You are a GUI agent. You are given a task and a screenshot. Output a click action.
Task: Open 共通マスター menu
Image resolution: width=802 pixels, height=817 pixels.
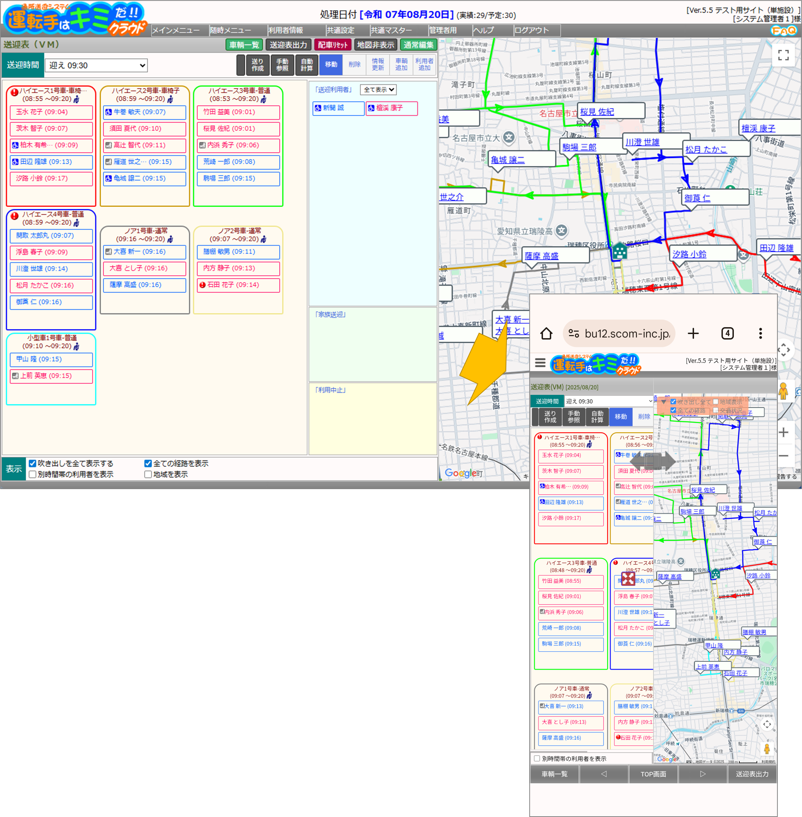point(391,30)
